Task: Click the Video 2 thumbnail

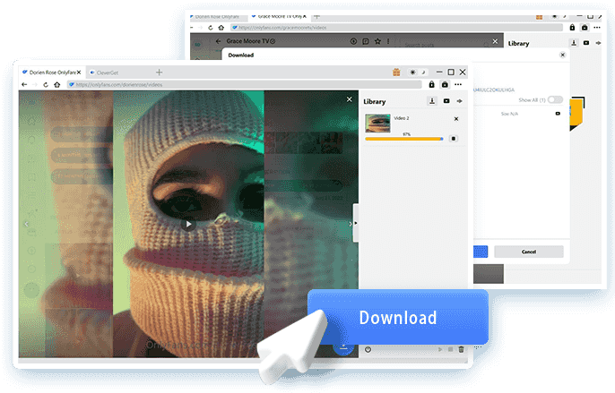Action: 377,124
